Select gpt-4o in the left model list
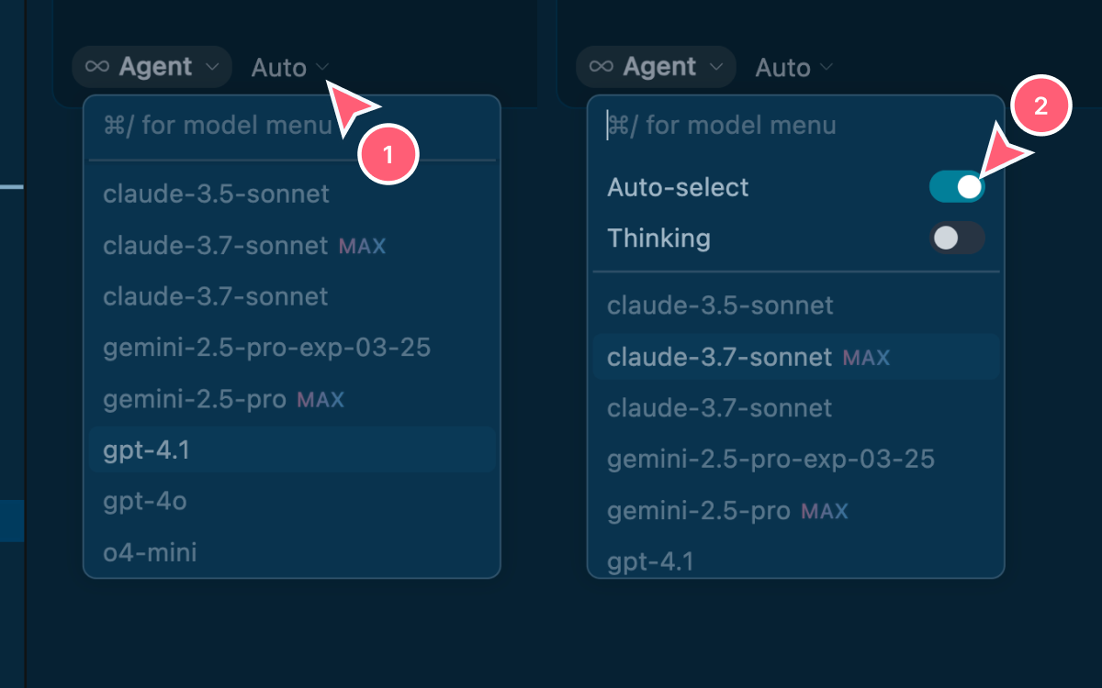Viewport: 1102px width, 688px height. [x=292, y=502]
